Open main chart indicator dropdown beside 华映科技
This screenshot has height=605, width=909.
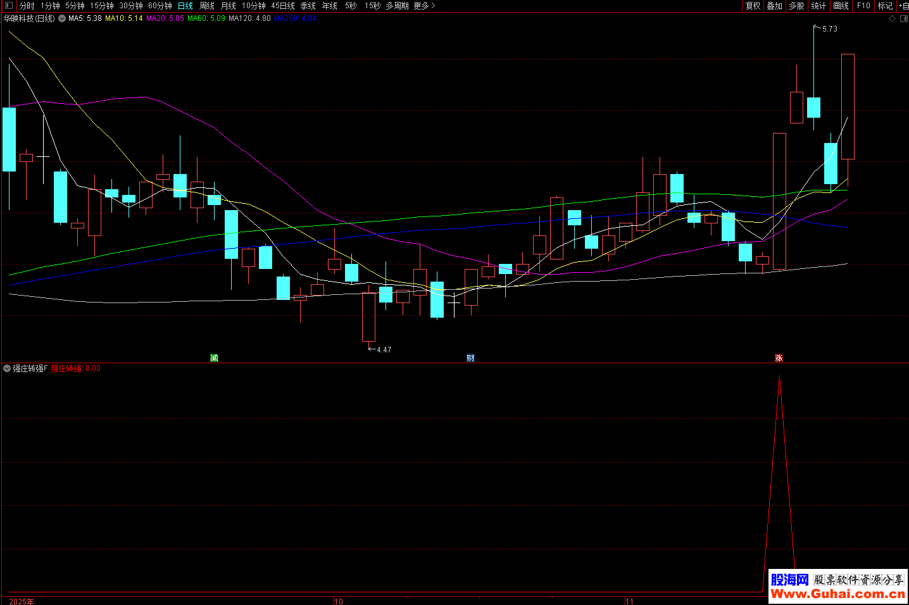tap(62, 18)
